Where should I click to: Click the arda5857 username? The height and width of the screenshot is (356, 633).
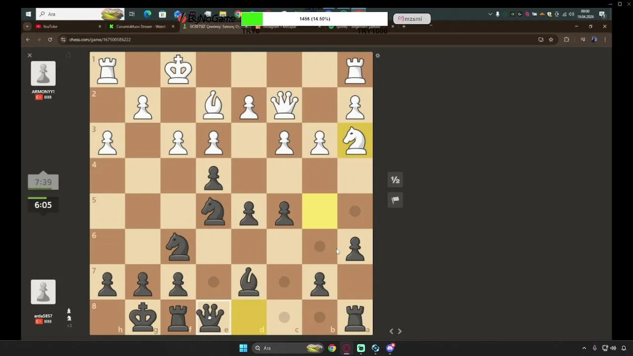coord(43,316)
